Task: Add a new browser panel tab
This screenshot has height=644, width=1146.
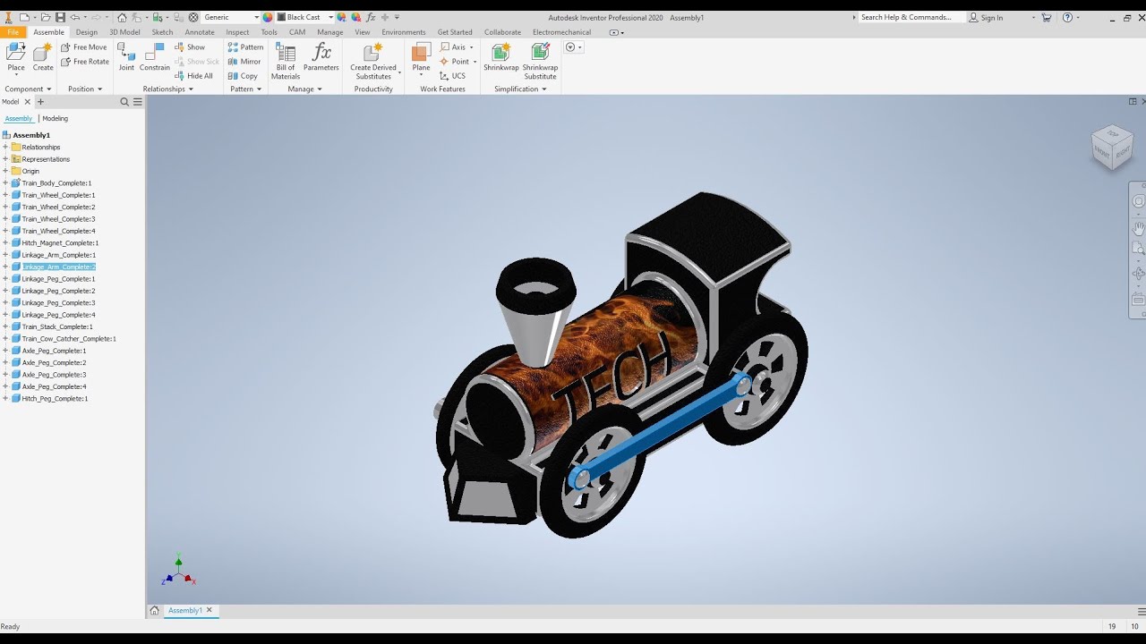Action: (x=40, y=102)
